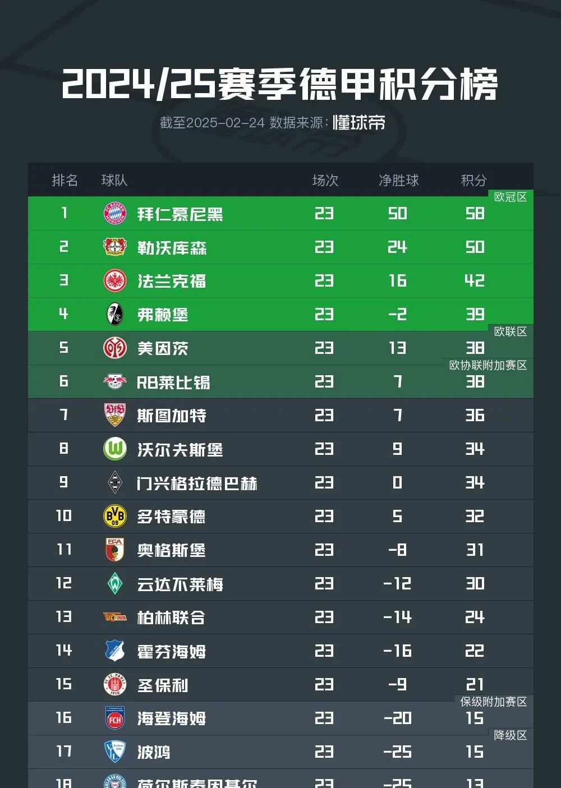This screenshot has height=788, width=561.
Task: Open the Mainz 05 logo
Action: (115, 348)
